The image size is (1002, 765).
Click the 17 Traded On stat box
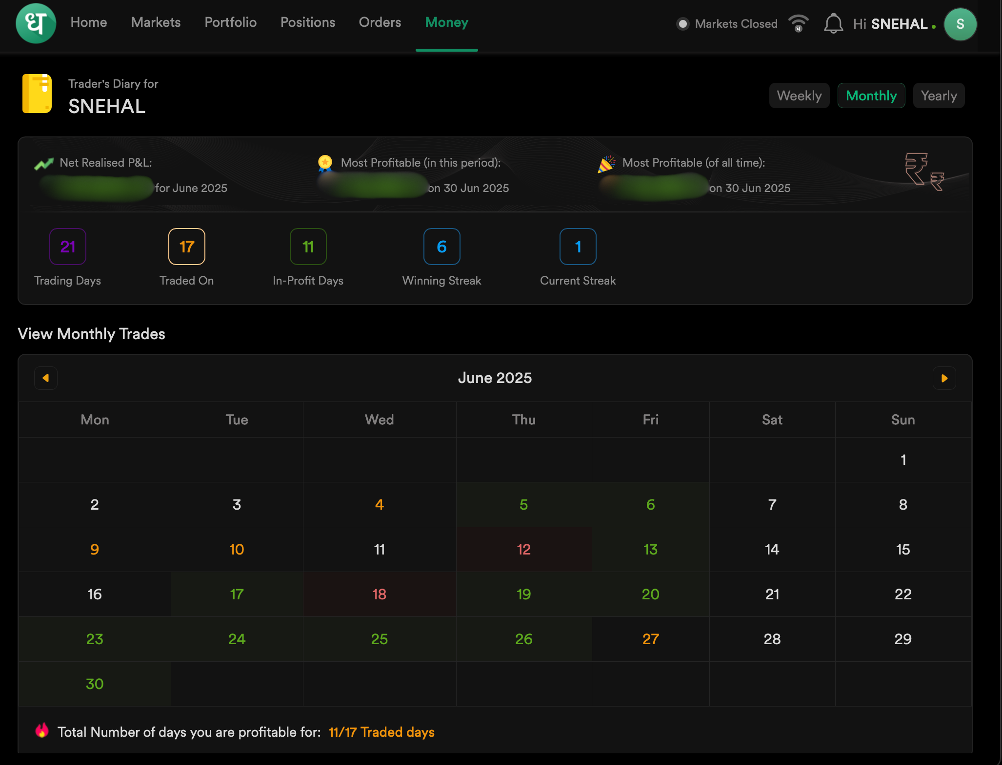click(186, 247)
